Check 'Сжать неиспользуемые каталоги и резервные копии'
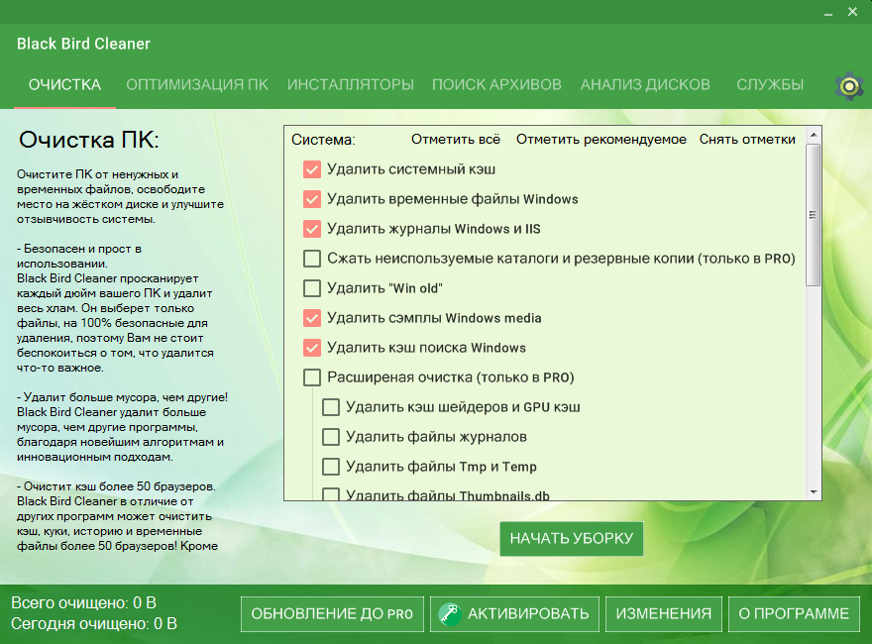 (x=312, y=259)
